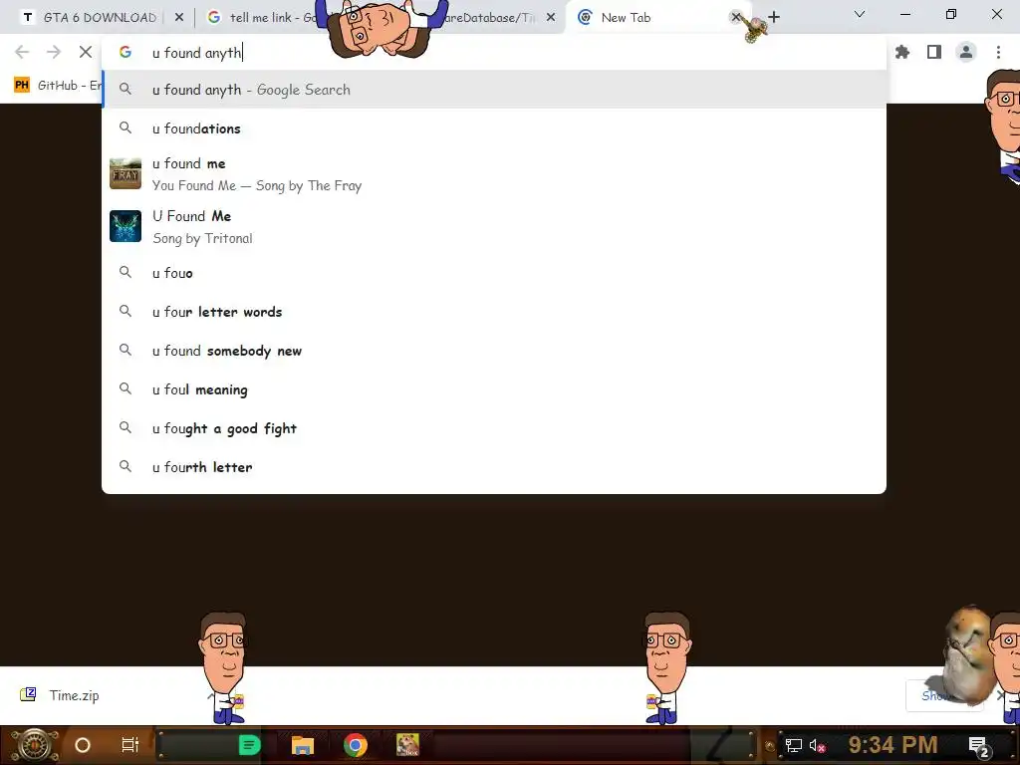Select 'u fought a good fight' suggestion

coord(494,428)
